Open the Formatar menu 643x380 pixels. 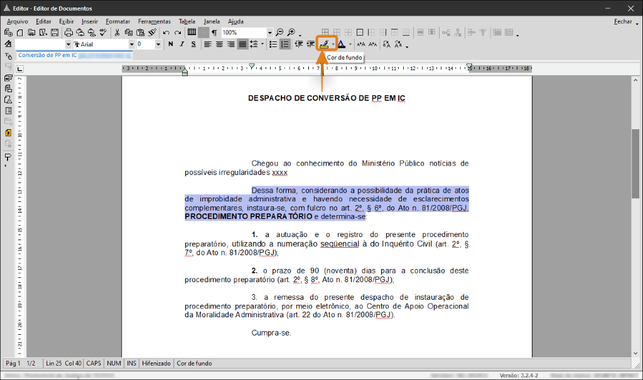[117, 21]
